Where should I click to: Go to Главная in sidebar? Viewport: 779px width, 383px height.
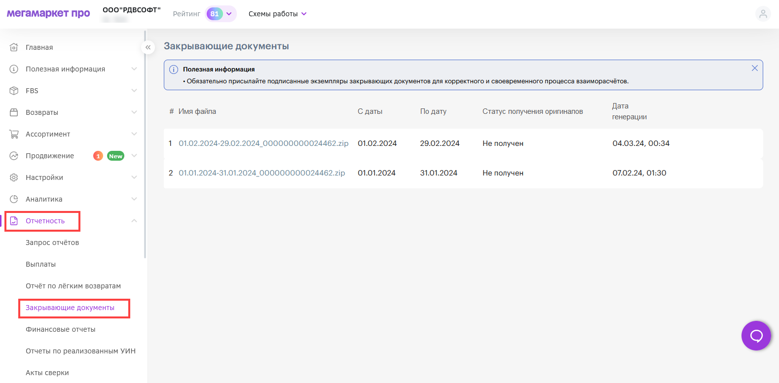point(39,47)
